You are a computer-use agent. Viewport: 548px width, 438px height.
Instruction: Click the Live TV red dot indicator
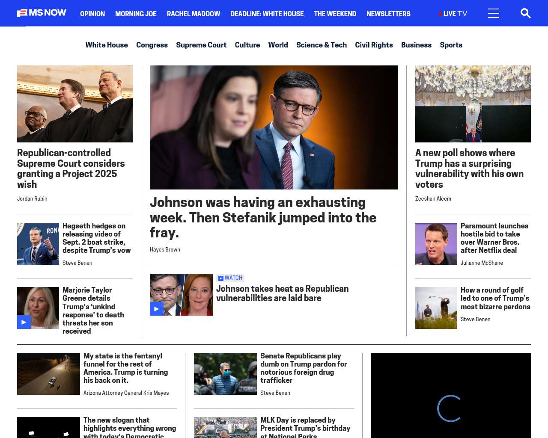pos(440,14)
